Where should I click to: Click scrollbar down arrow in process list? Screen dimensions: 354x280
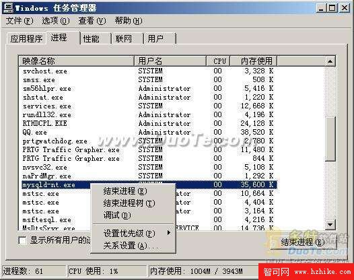click(330, 225)
